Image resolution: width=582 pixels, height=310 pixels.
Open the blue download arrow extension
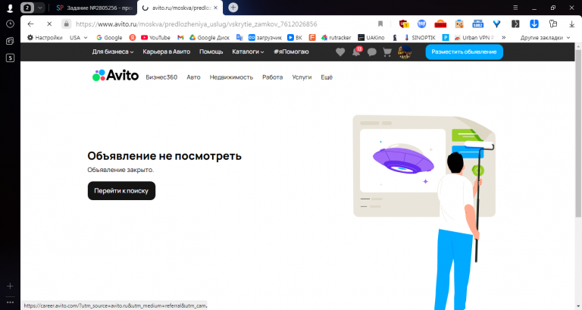click(x=534, y=23)
